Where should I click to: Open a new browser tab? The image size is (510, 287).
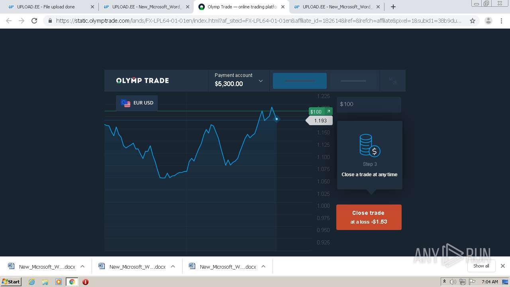click(393, 7)
